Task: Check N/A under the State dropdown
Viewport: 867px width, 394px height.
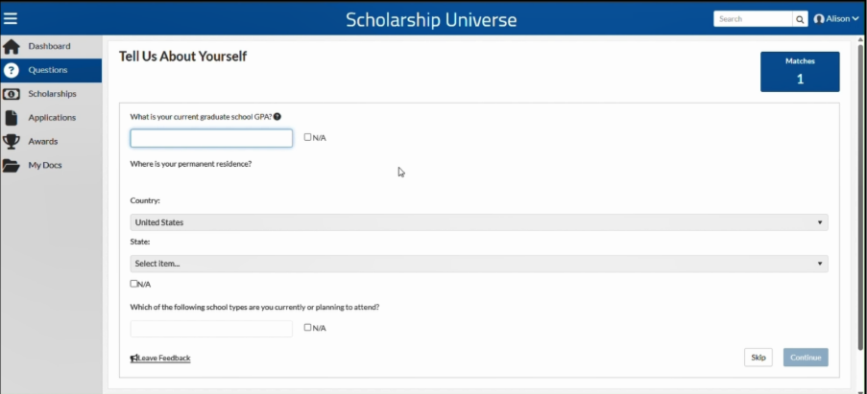Action: pyautogui.click(x=133, y=284)
